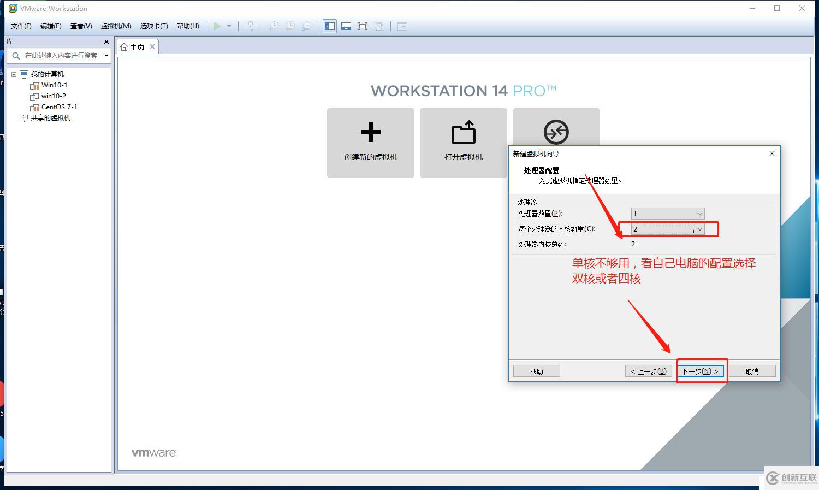Click the take snapshot toolbar icon
Image resolution: width=819 pixels, height=490 pixels.
[x=274, y=26]
